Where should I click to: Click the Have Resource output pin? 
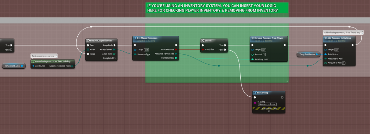(176, 49)
